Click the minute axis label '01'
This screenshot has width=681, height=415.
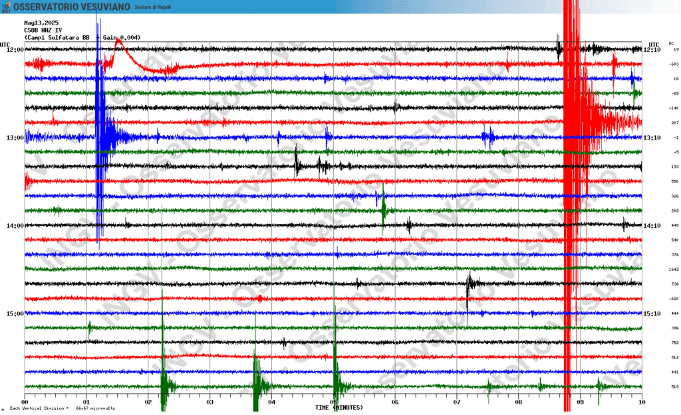(86, 402)
